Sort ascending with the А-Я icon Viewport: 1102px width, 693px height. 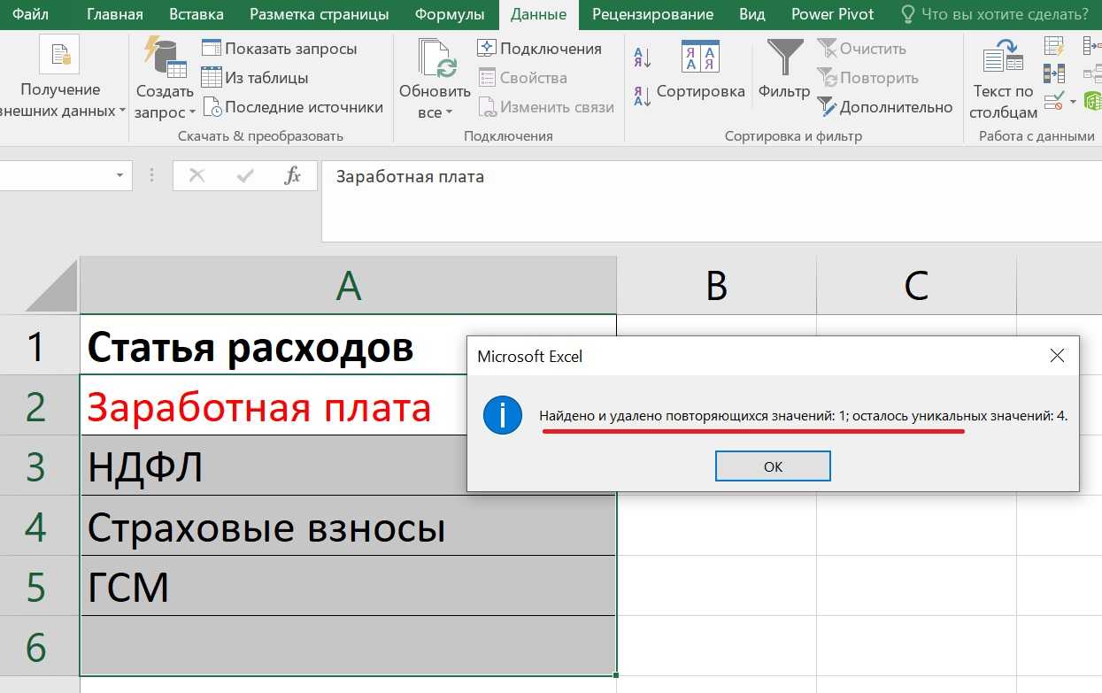click(643, 58)
